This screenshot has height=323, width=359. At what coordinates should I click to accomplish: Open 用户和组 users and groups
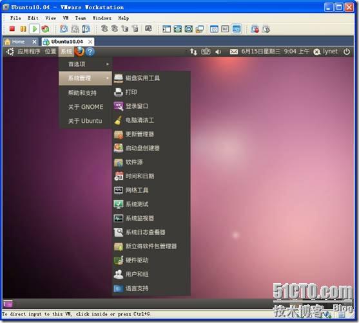tap(151, 274)
